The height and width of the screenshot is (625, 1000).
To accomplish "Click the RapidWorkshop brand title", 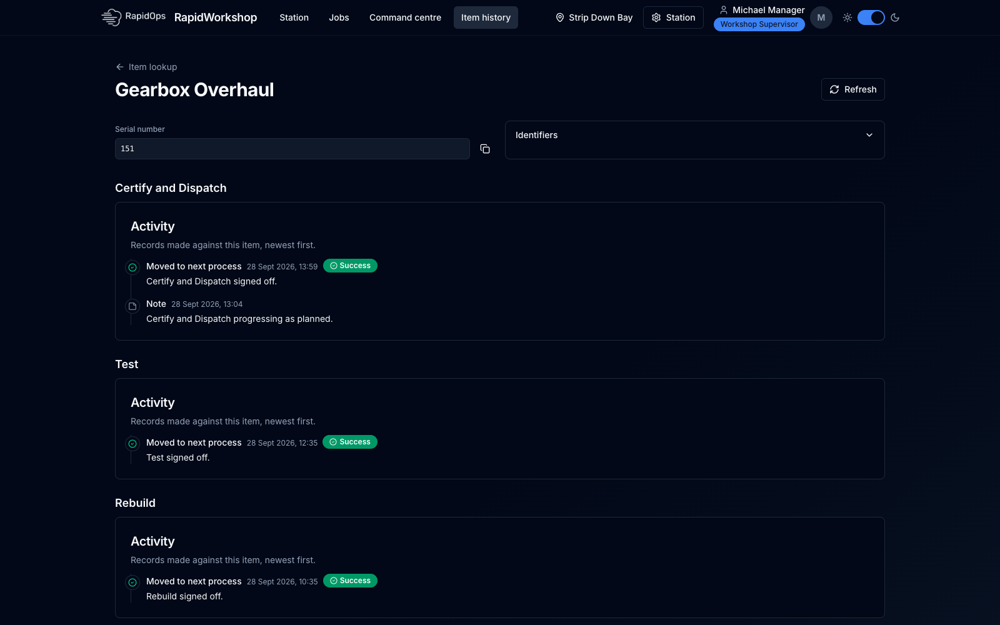I will (216, 17).
